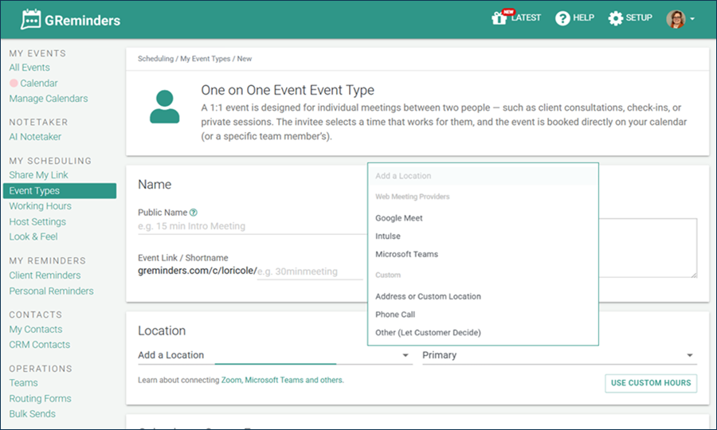This screenshot has height=430, width=717.
Task: Open Setup gear icon
Action: [615, 18]
